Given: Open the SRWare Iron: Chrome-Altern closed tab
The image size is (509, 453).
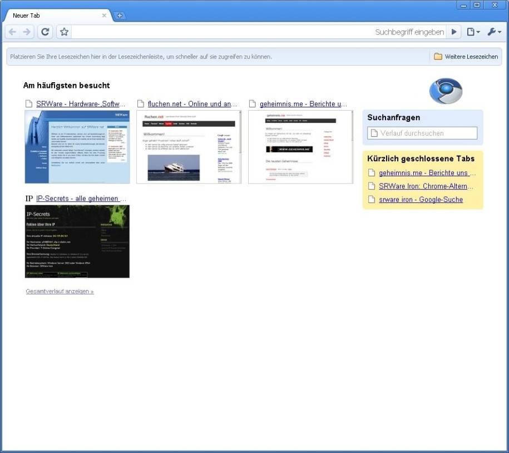Looking at the screenshot, I should point(426,186).
